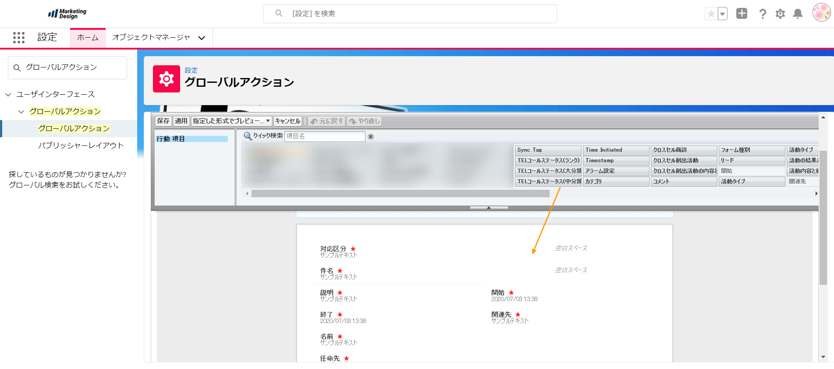Click the 設定 breadcrumb link

click(x=191, y=70)
